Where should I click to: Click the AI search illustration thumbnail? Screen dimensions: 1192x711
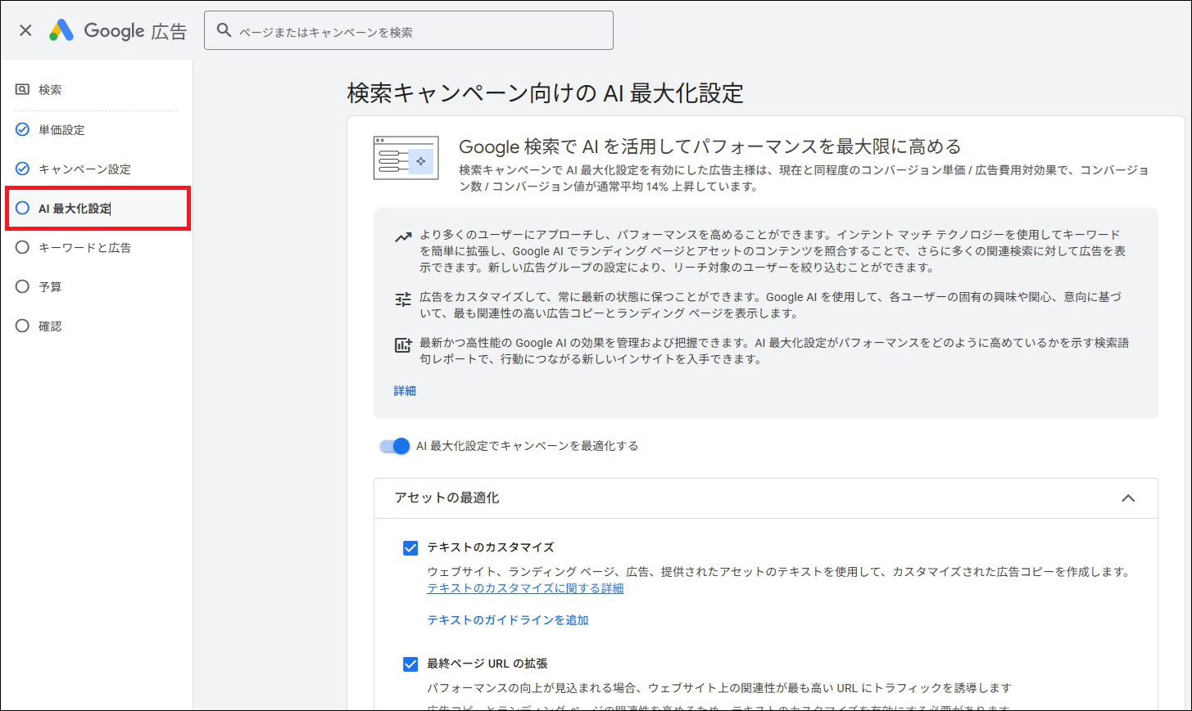click(406, 158)
